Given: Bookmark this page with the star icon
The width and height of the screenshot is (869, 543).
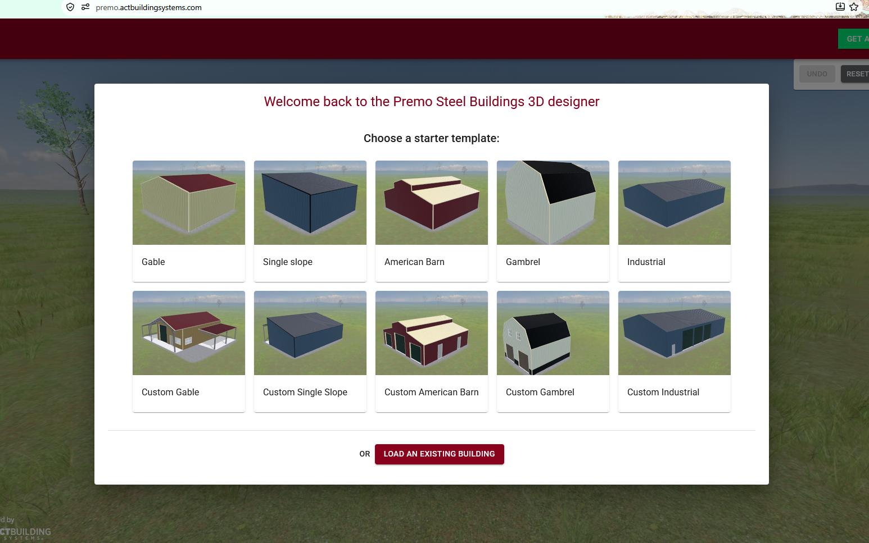Looking at the screenshot, I should click(854, 7).
